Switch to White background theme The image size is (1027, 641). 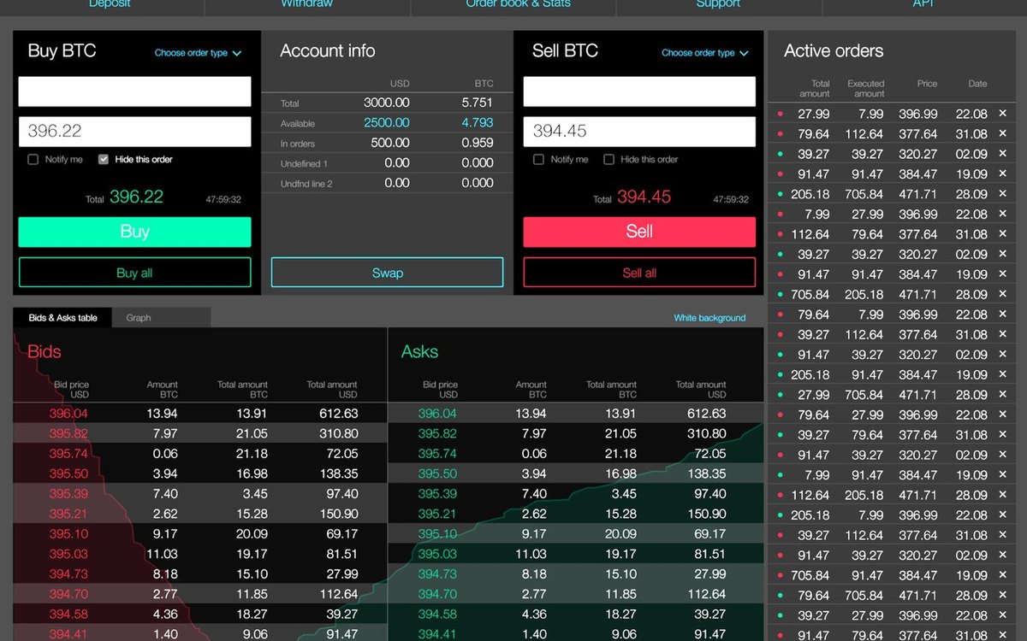point(709,318)
